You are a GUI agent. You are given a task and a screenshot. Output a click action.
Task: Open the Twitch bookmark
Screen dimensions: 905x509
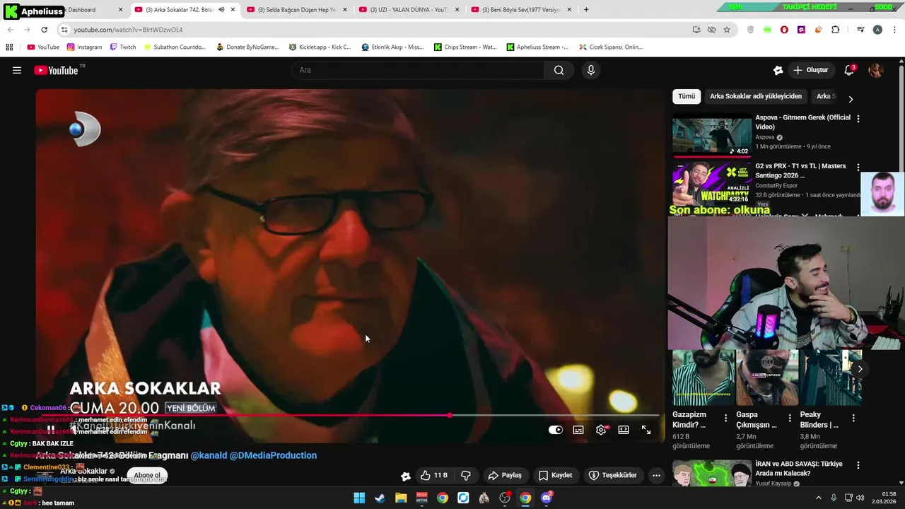tap(123, 47)
